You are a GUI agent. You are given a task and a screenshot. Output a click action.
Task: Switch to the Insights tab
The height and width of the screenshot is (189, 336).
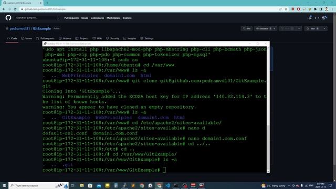pos(130,38)
